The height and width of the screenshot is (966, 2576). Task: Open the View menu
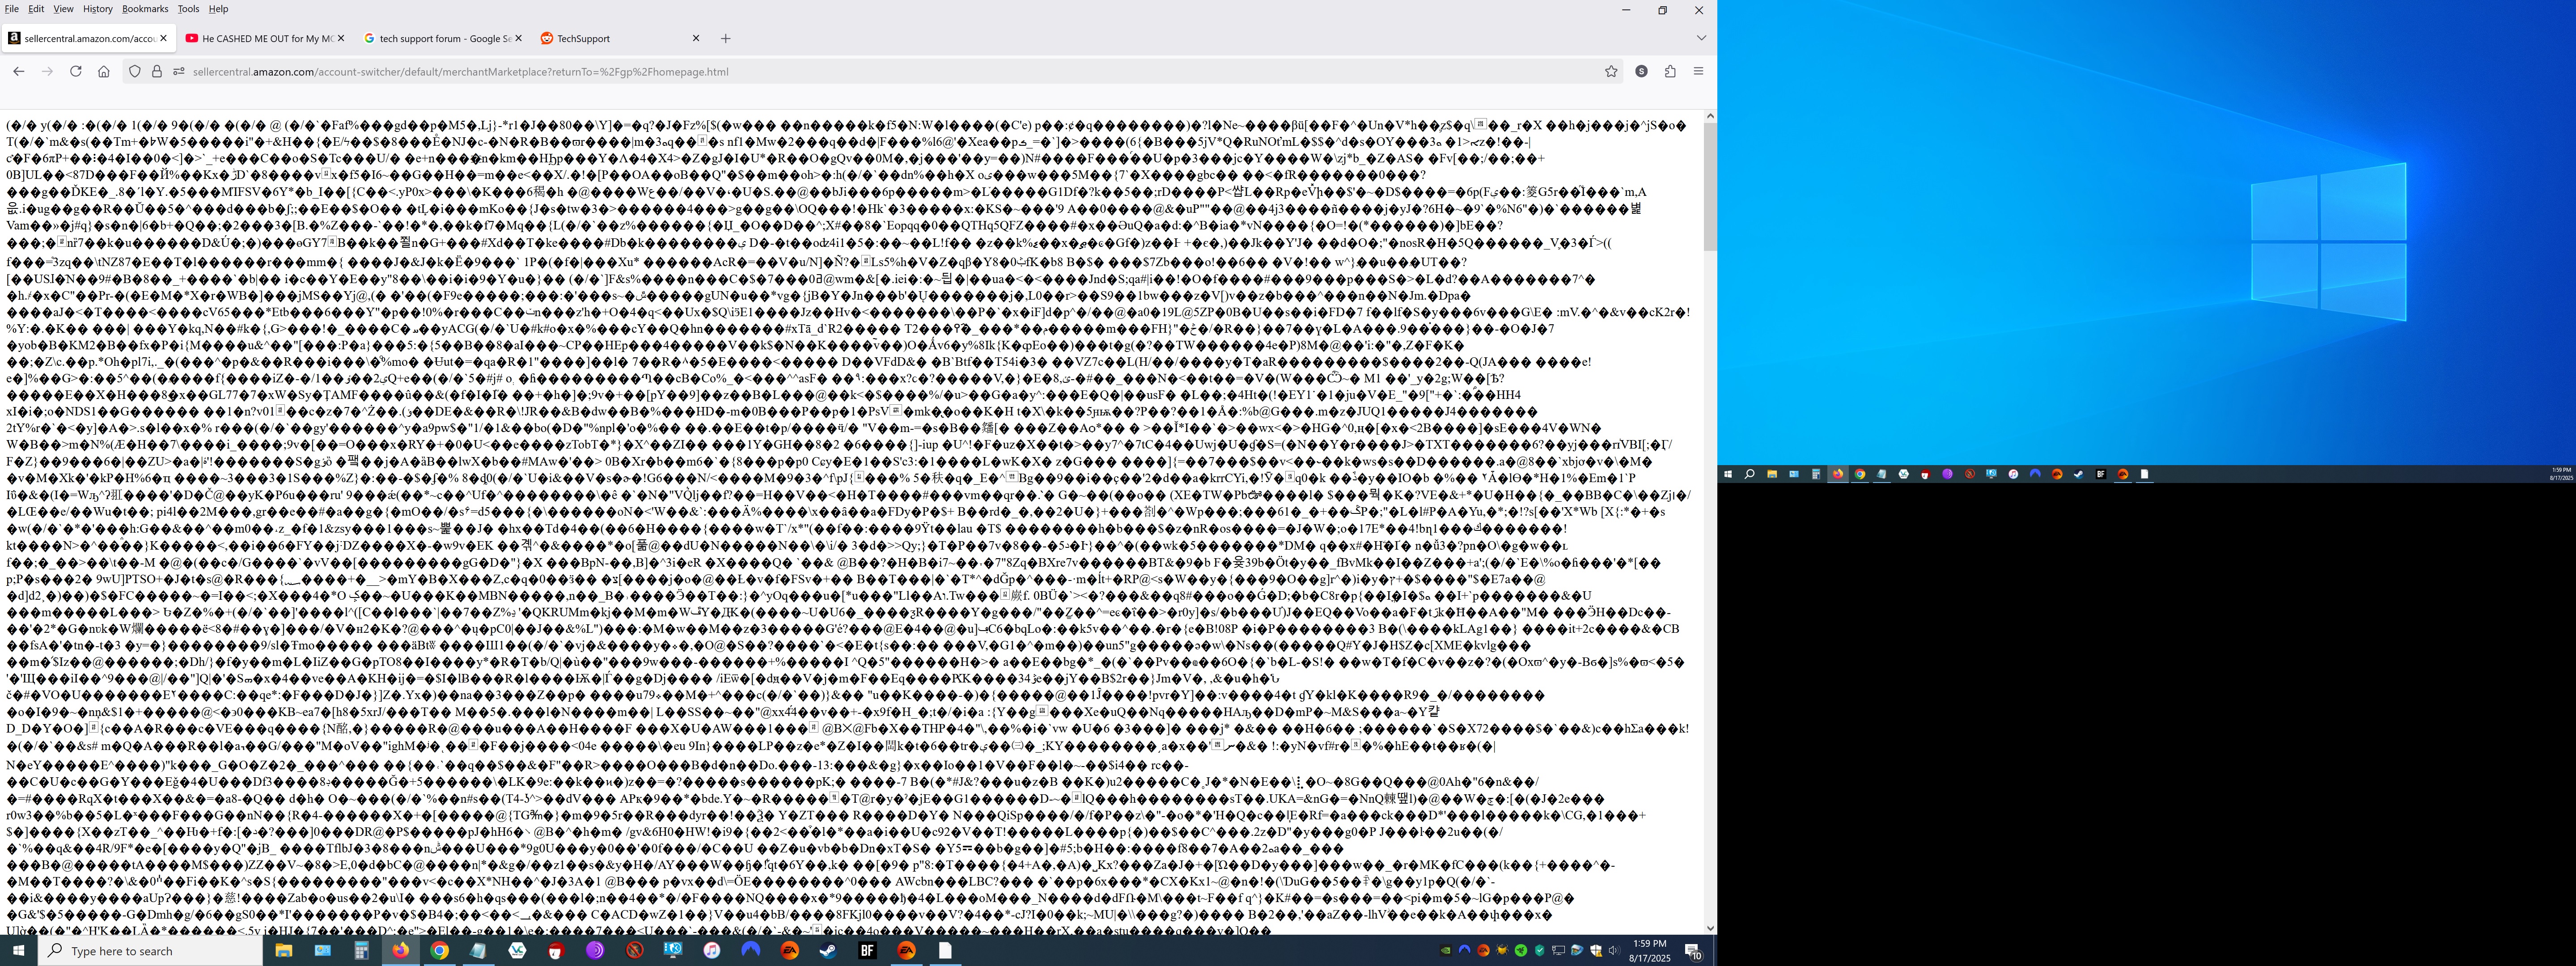(63, 9)
